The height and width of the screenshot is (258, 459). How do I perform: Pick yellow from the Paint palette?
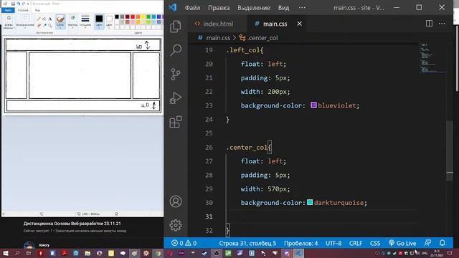pyautogui.click(x=143, y=16)
